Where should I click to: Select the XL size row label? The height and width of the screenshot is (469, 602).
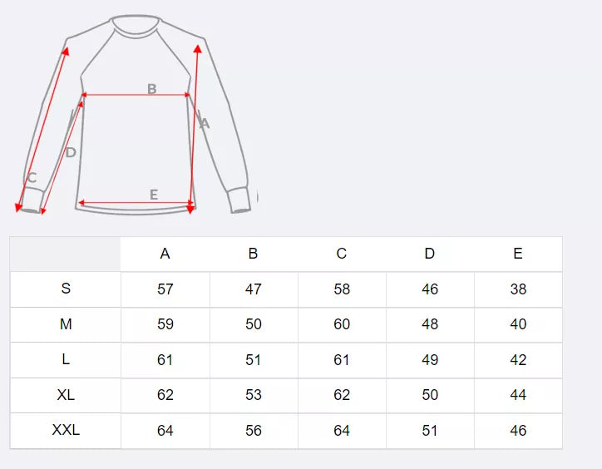tap(66, 395)
